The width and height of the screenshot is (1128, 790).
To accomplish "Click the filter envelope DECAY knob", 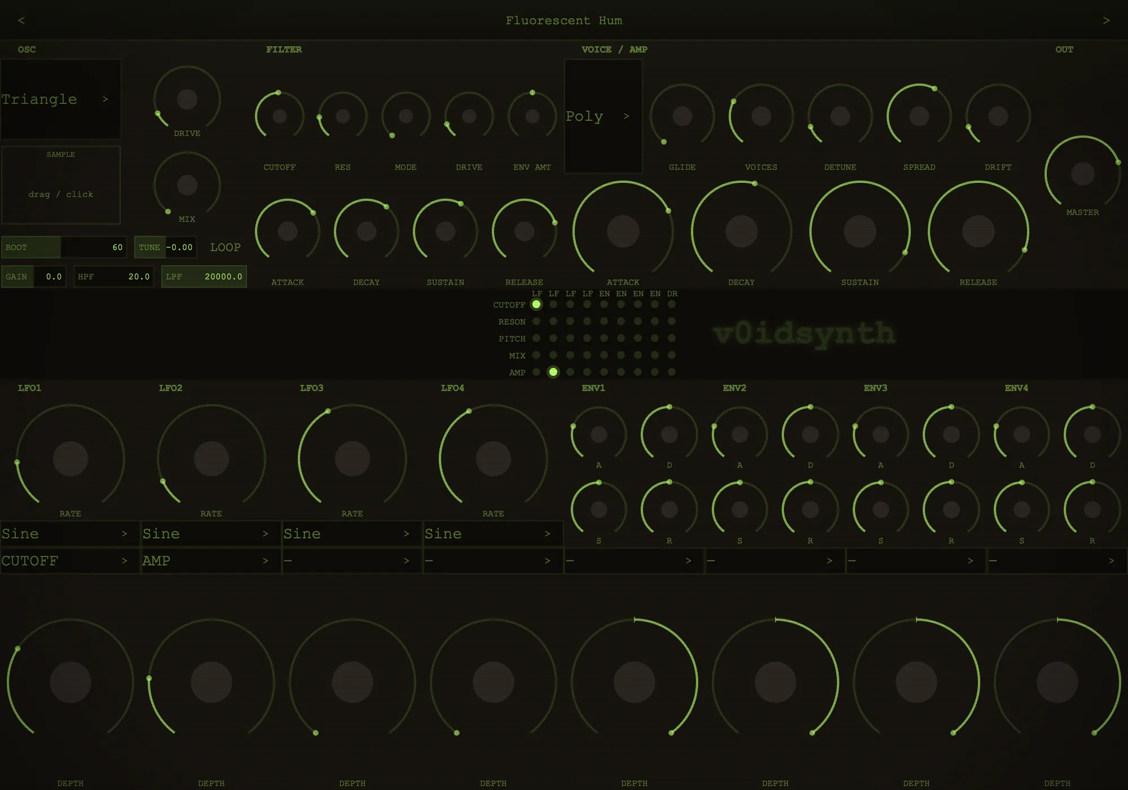I will coord(367,231).
